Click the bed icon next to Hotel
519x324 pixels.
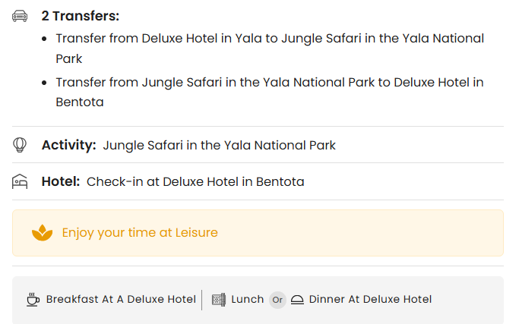(x=21, y=181)
